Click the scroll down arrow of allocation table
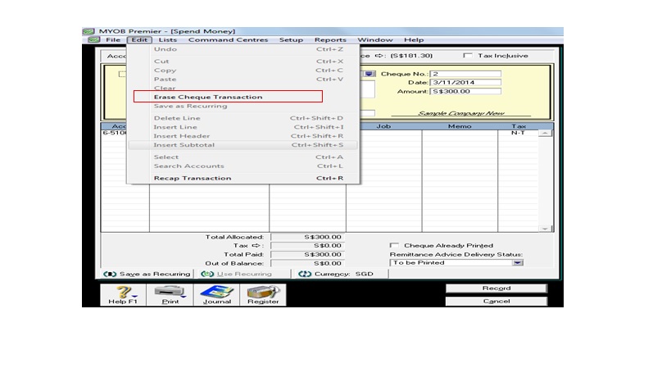This screenshot has width=671, height=377. [545, 229]
